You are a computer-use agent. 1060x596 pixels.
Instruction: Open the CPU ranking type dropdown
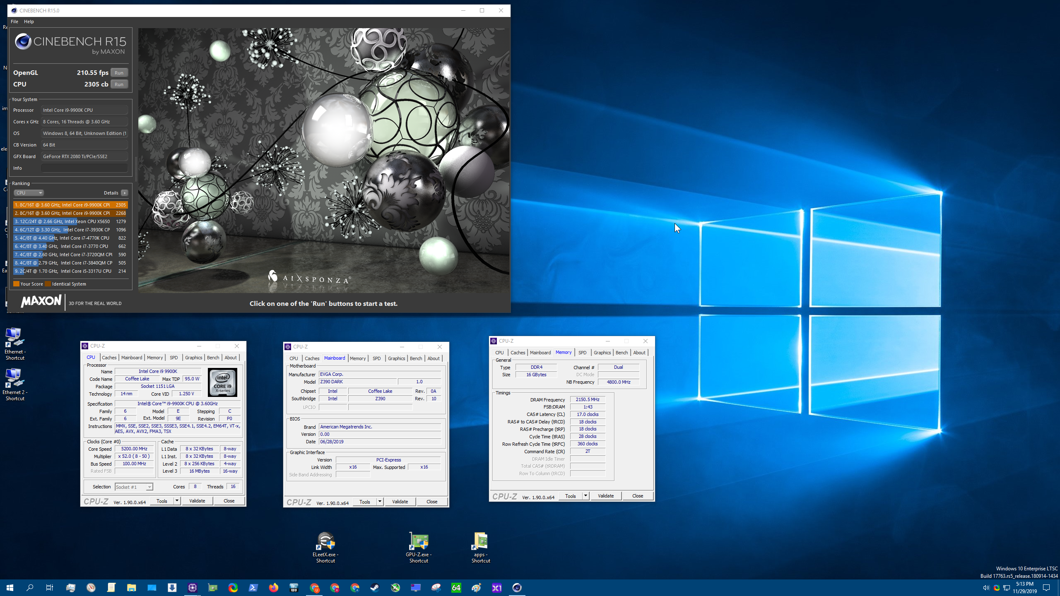coord(29,193)
